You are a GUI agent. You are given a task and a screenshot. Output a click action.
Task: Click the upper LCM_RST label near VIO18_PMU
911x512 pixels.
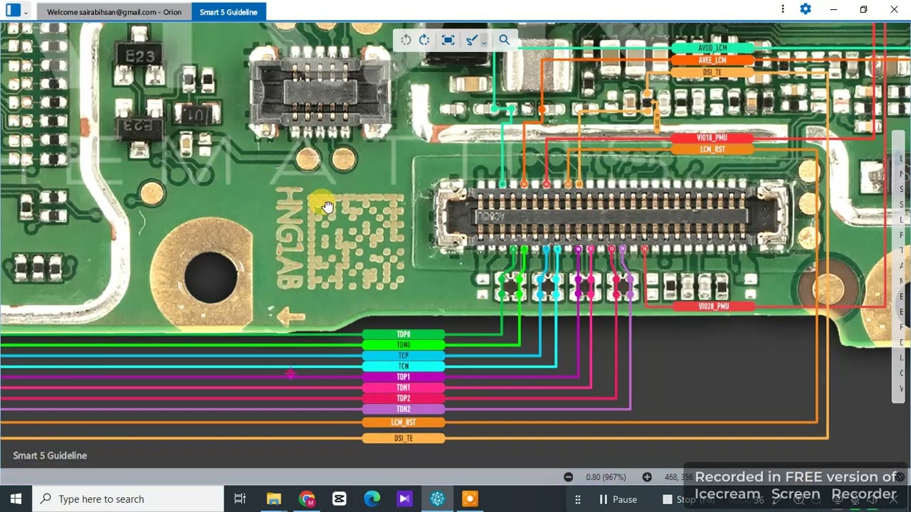(712, 149)
